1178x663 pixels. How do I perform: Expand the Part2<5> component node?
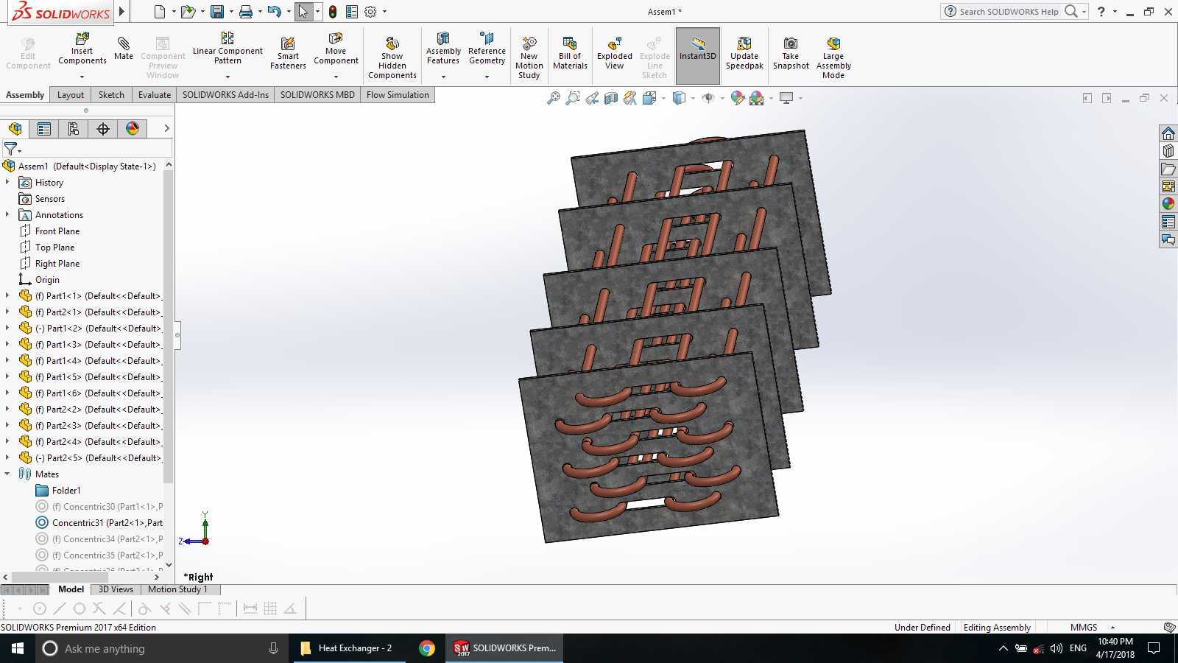(7, 457)
